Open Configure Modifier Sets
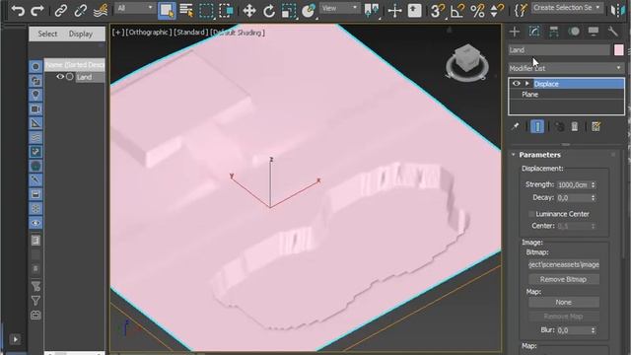Screen dimensions: 631x355 point(596,126)
